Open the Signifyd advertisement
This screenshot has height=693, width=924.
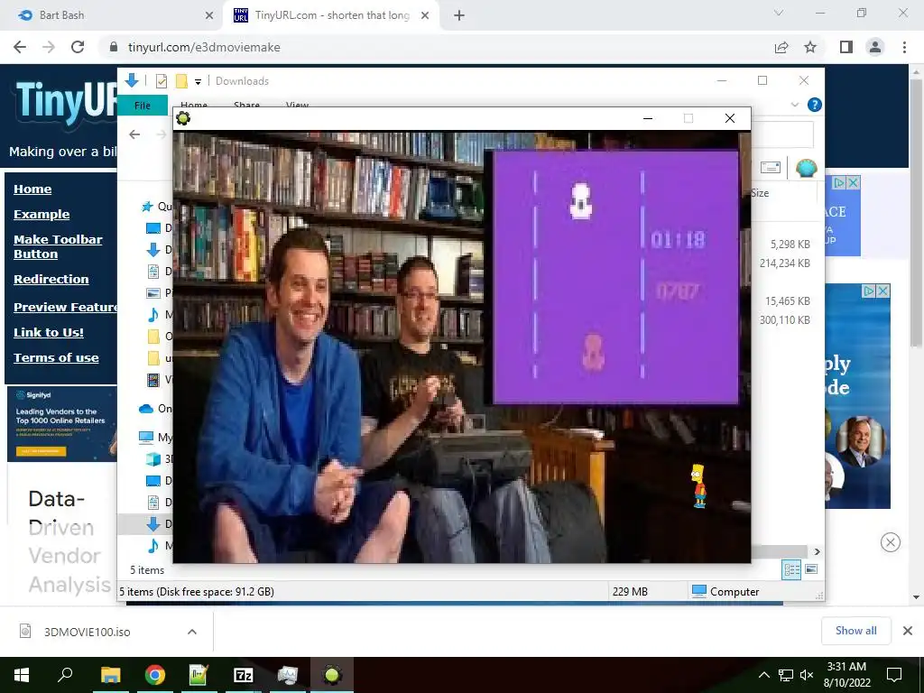tap(61, 424)
